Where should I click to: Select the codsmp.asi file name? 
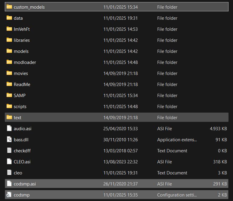[x=25, y=184]
